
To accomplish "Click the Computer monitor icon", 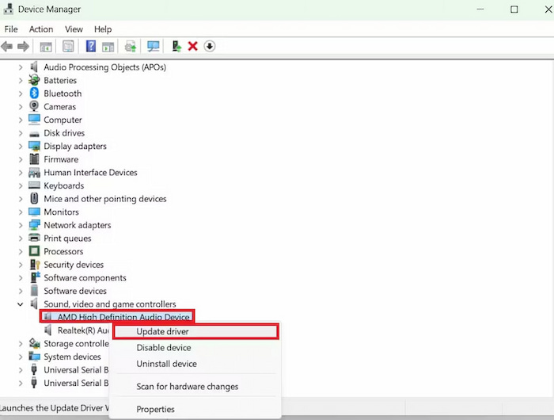I will (x=34, y=120).
